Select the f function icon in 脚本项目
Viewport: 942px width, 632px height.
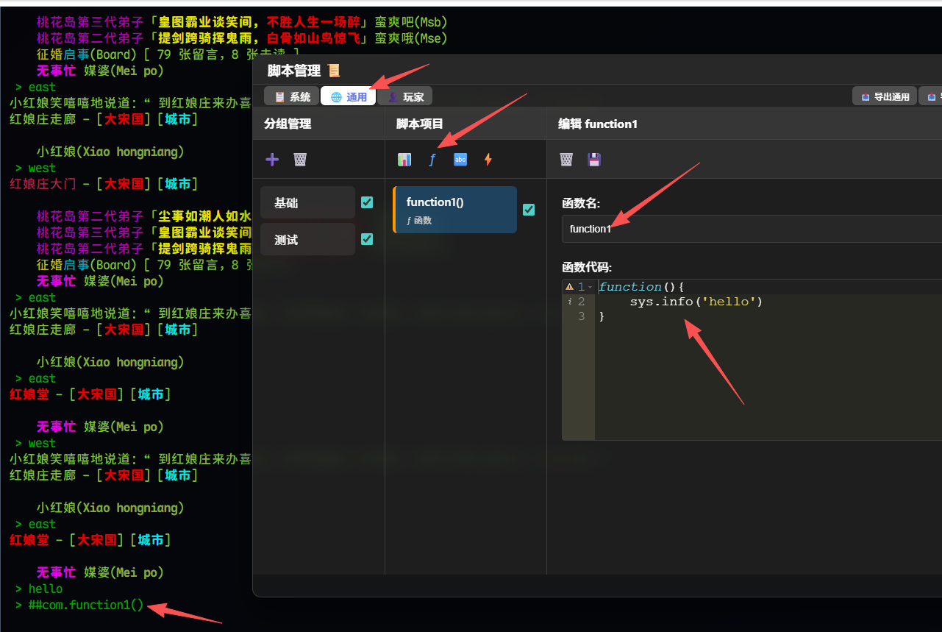pyautogui.click(x=432, y=159)
